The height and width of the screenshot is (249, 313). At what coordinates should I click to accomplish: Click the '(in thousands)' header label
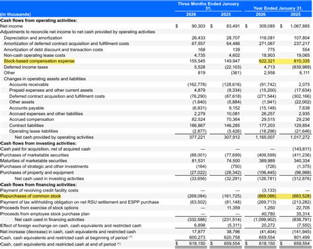pos(15,15)
